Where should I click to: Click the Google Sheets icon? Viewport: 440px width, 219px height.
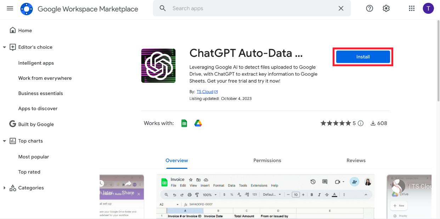(184, 123)
